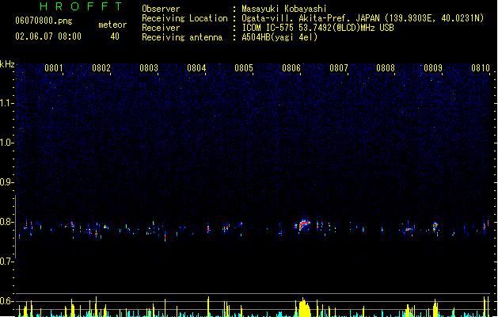Select antenna value A504HB(yagi 4el)
498x317 pixels.
279,37
